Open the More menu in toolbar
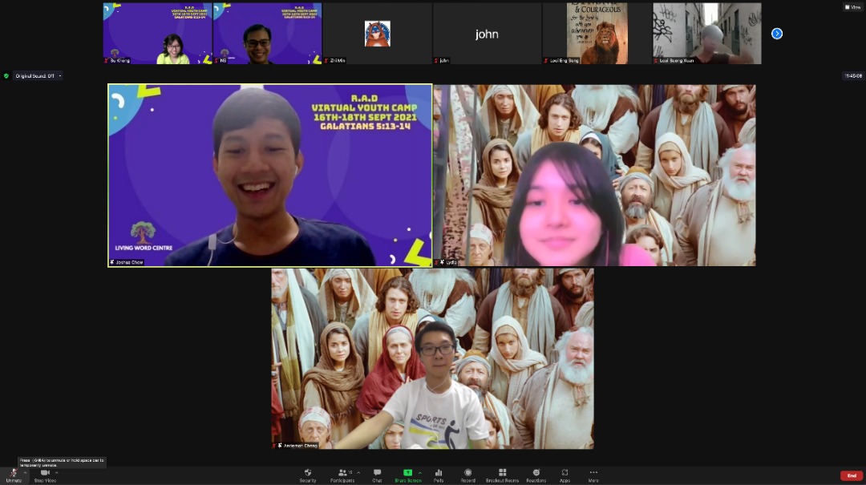Screen dimensions: 866x485 (593, 473)
